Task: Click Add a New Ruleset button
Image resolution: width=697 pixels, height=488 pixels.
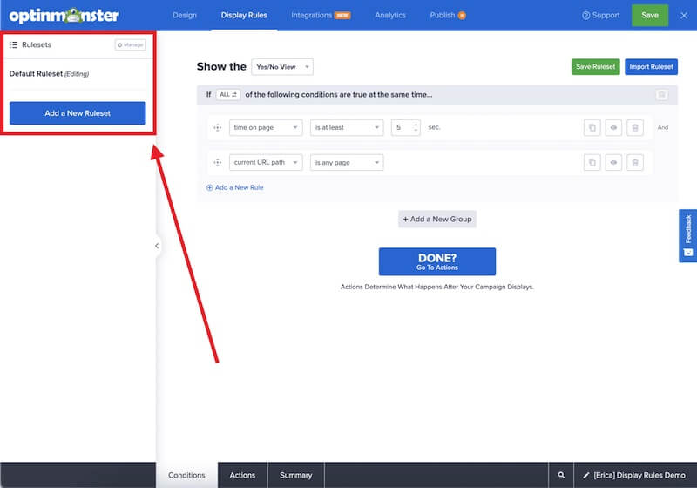Action: point(78,113)
